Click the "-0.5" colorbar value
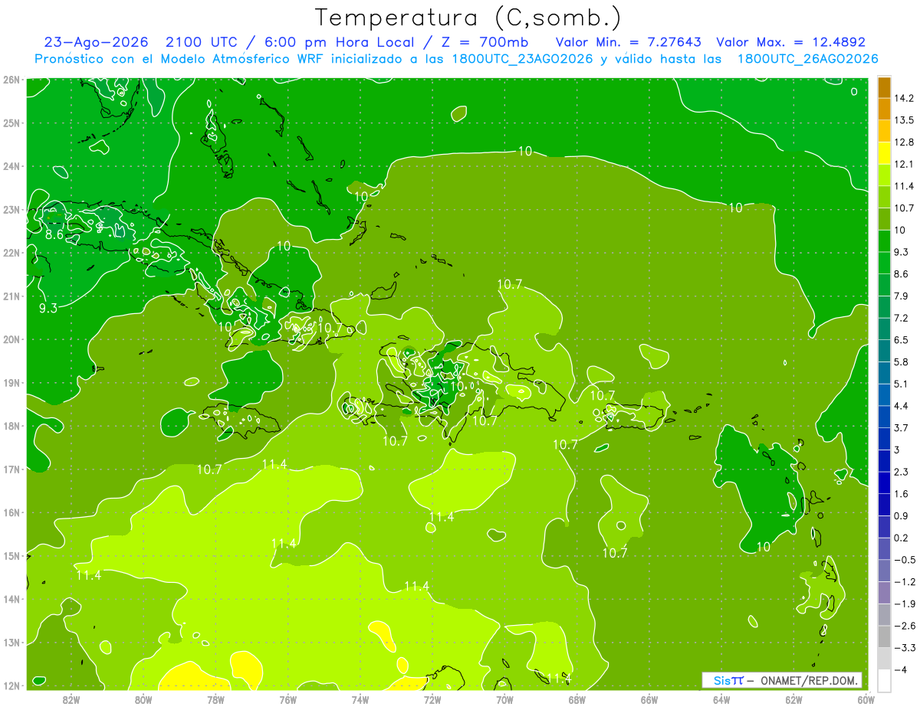The image size is (920, 710). coord(904,560)
